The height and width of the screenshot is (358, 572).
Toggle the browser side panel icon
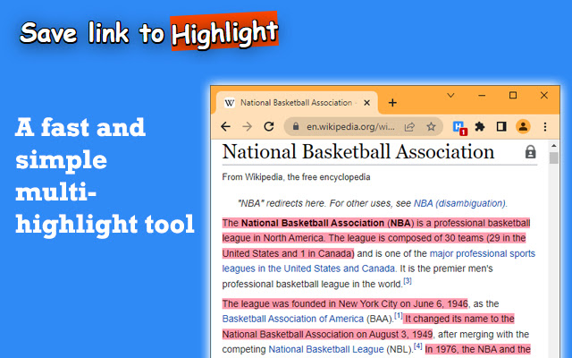(501, 127)
